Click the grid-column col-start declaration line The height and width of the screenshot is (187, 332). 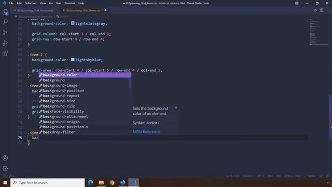pyautogui.click(x=72, y=34)
